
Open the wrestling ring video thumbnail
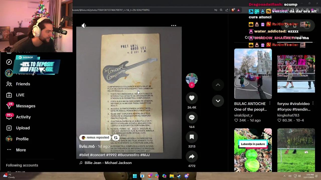[x=296, y=74]
